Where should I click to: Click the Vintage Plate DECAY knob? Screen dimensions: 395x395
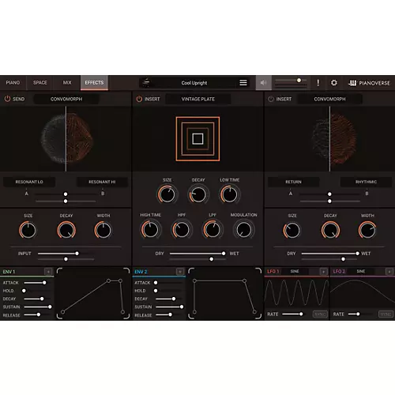198,194
